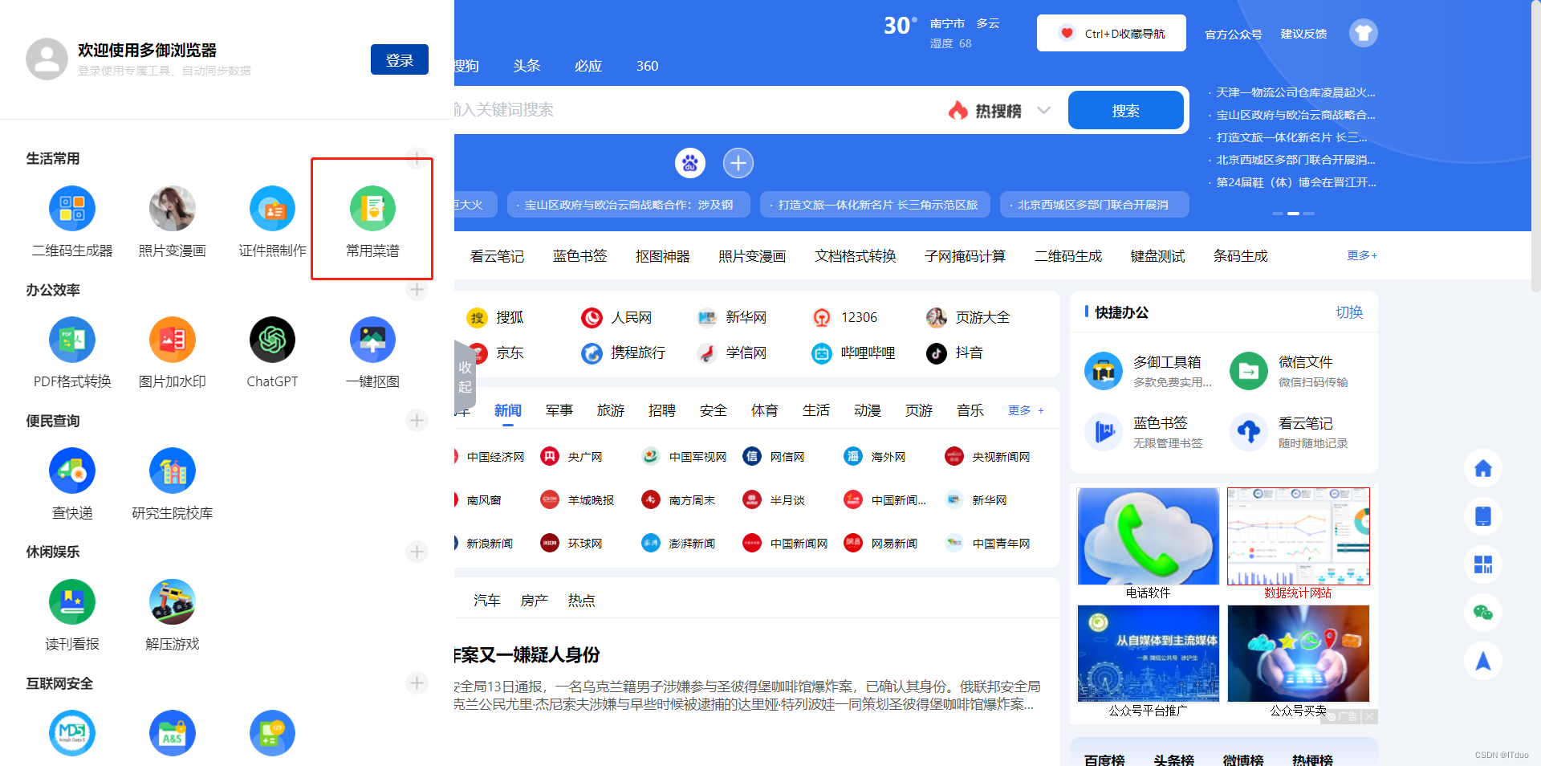Select the 军事 category tab
Viewport: 1541px width, 766px height.
coord(559,410)
